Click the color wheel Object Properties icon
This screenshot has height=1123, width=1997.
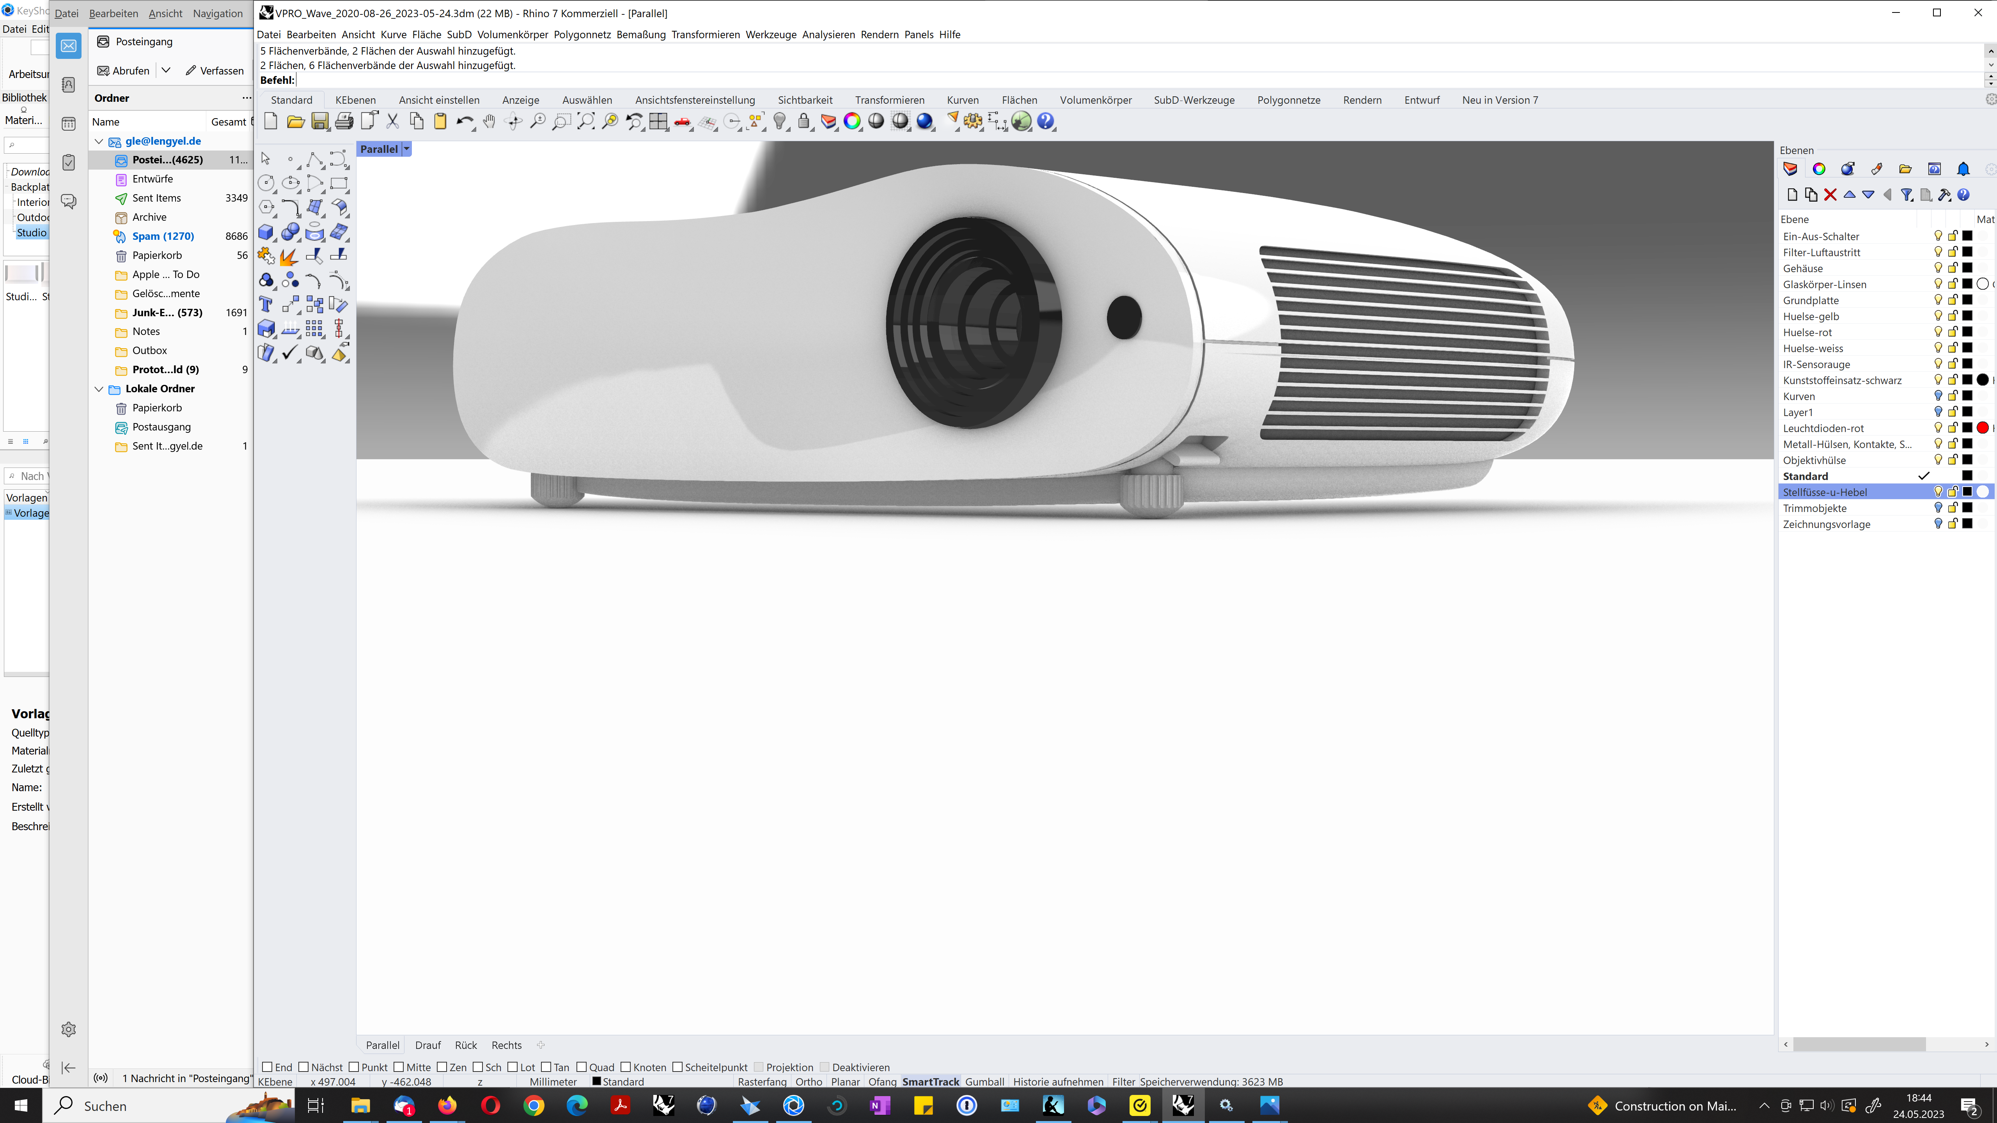pos(852,121)
